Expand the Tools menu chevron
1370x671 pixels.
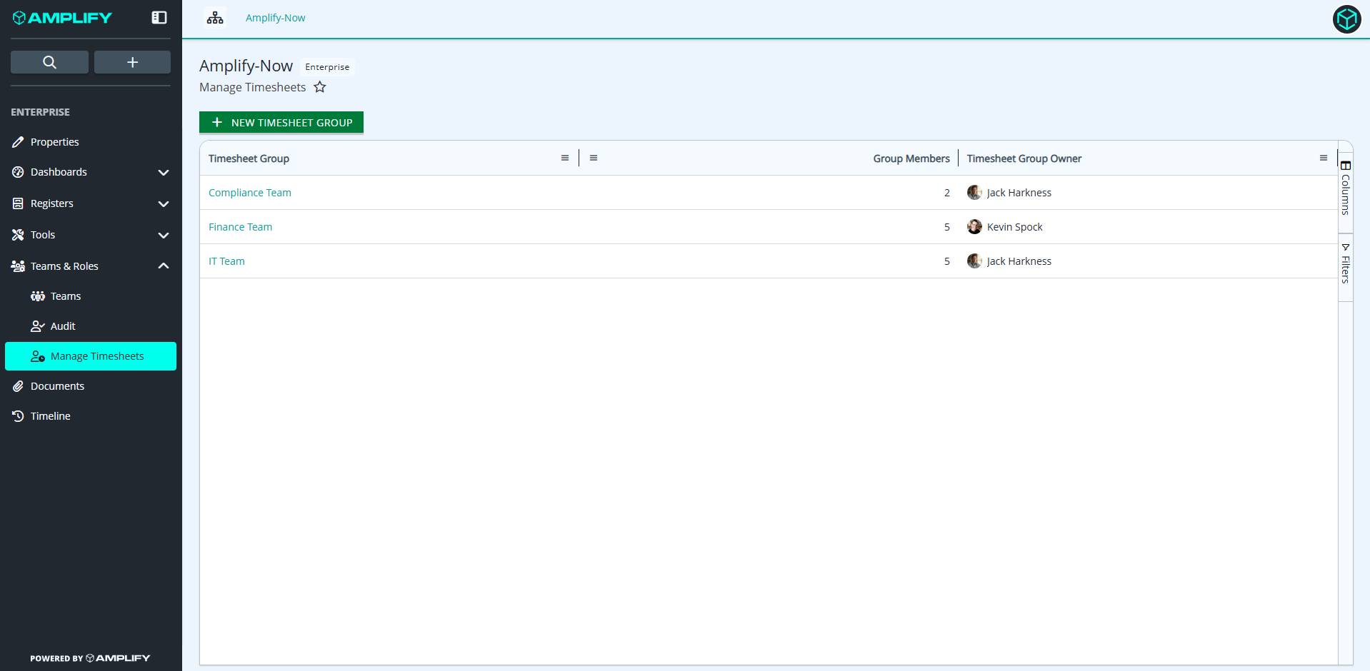[164, 235]
